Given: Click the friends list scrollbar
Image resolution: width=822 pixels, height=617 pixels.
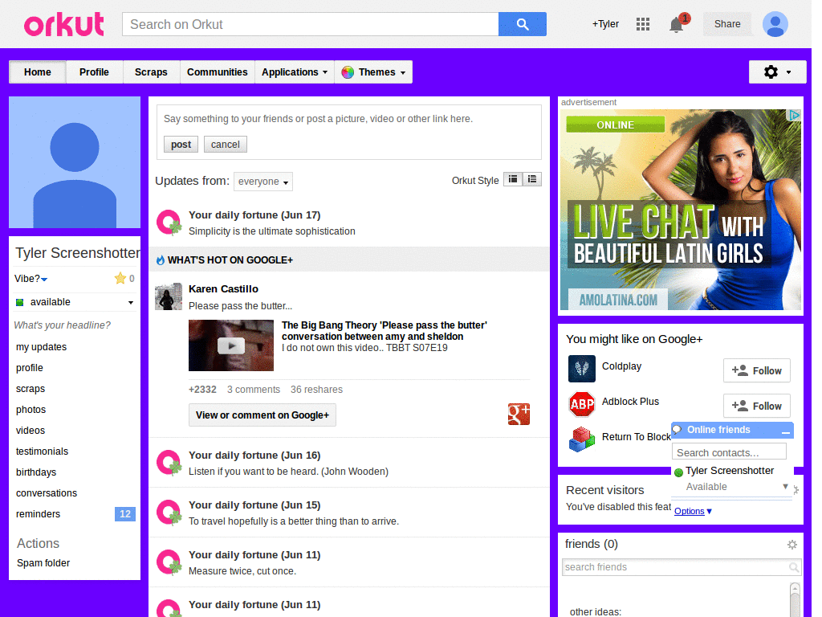Looking at the screenshot, I should pos(795,599).
